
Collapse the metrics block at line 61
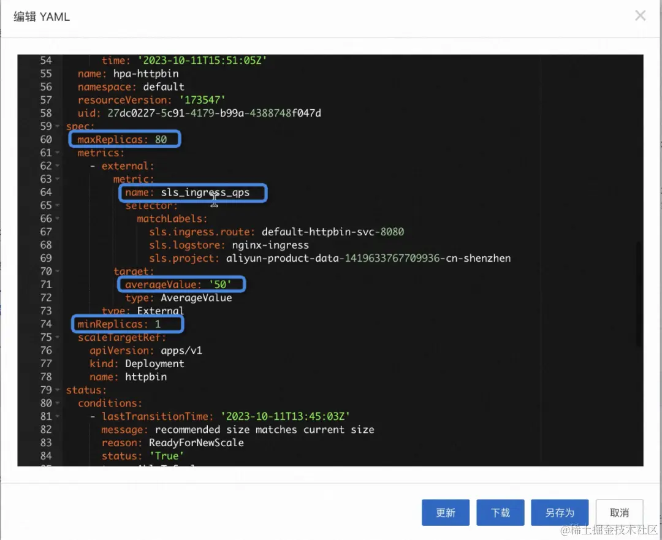pos(58,153)
